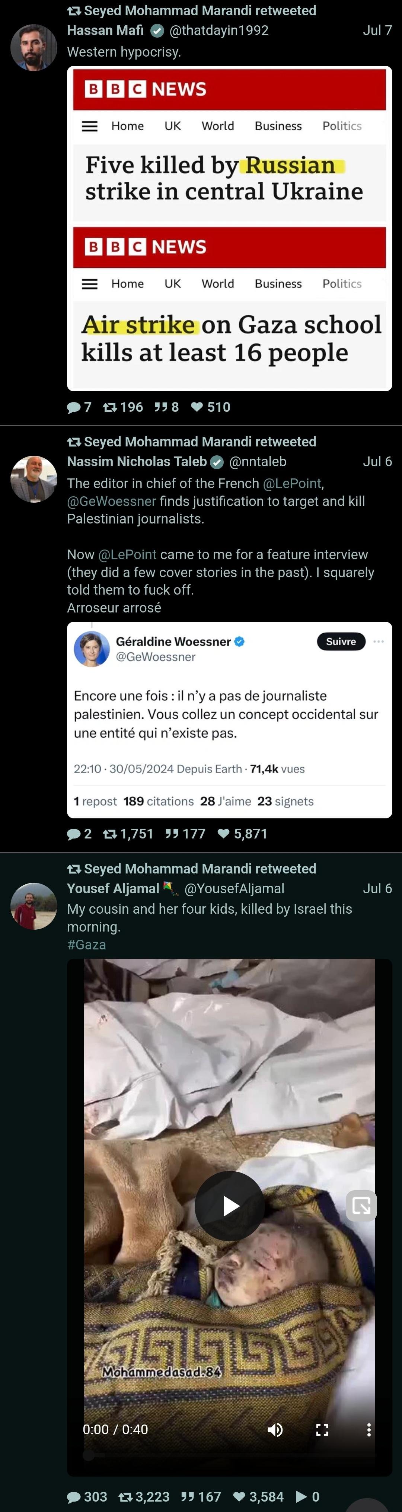402x1512 pixels.
Task: Click comment icon on Hassan Mafi post
Action: [x=74, y=407]
